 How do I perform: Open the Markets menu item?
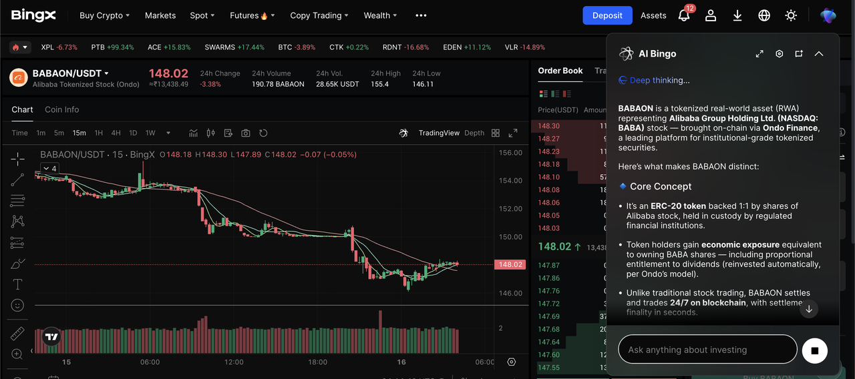click(x=160, y=15)
